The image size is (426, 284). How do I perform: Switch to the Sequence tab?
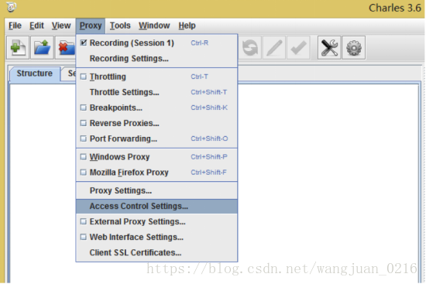(x=69, y=74)
